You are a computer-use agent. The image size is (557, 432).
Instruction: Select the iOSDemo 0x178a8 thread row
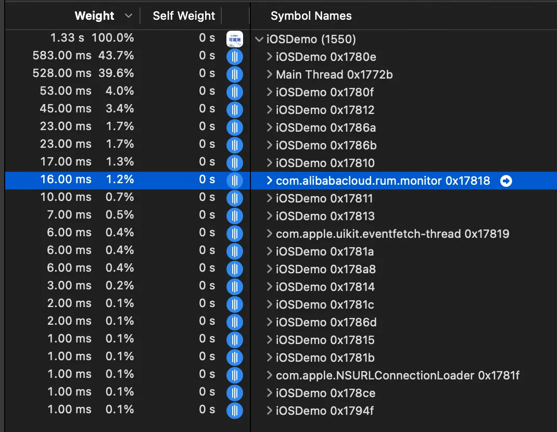pyautogui.click(x=325, y=269)
